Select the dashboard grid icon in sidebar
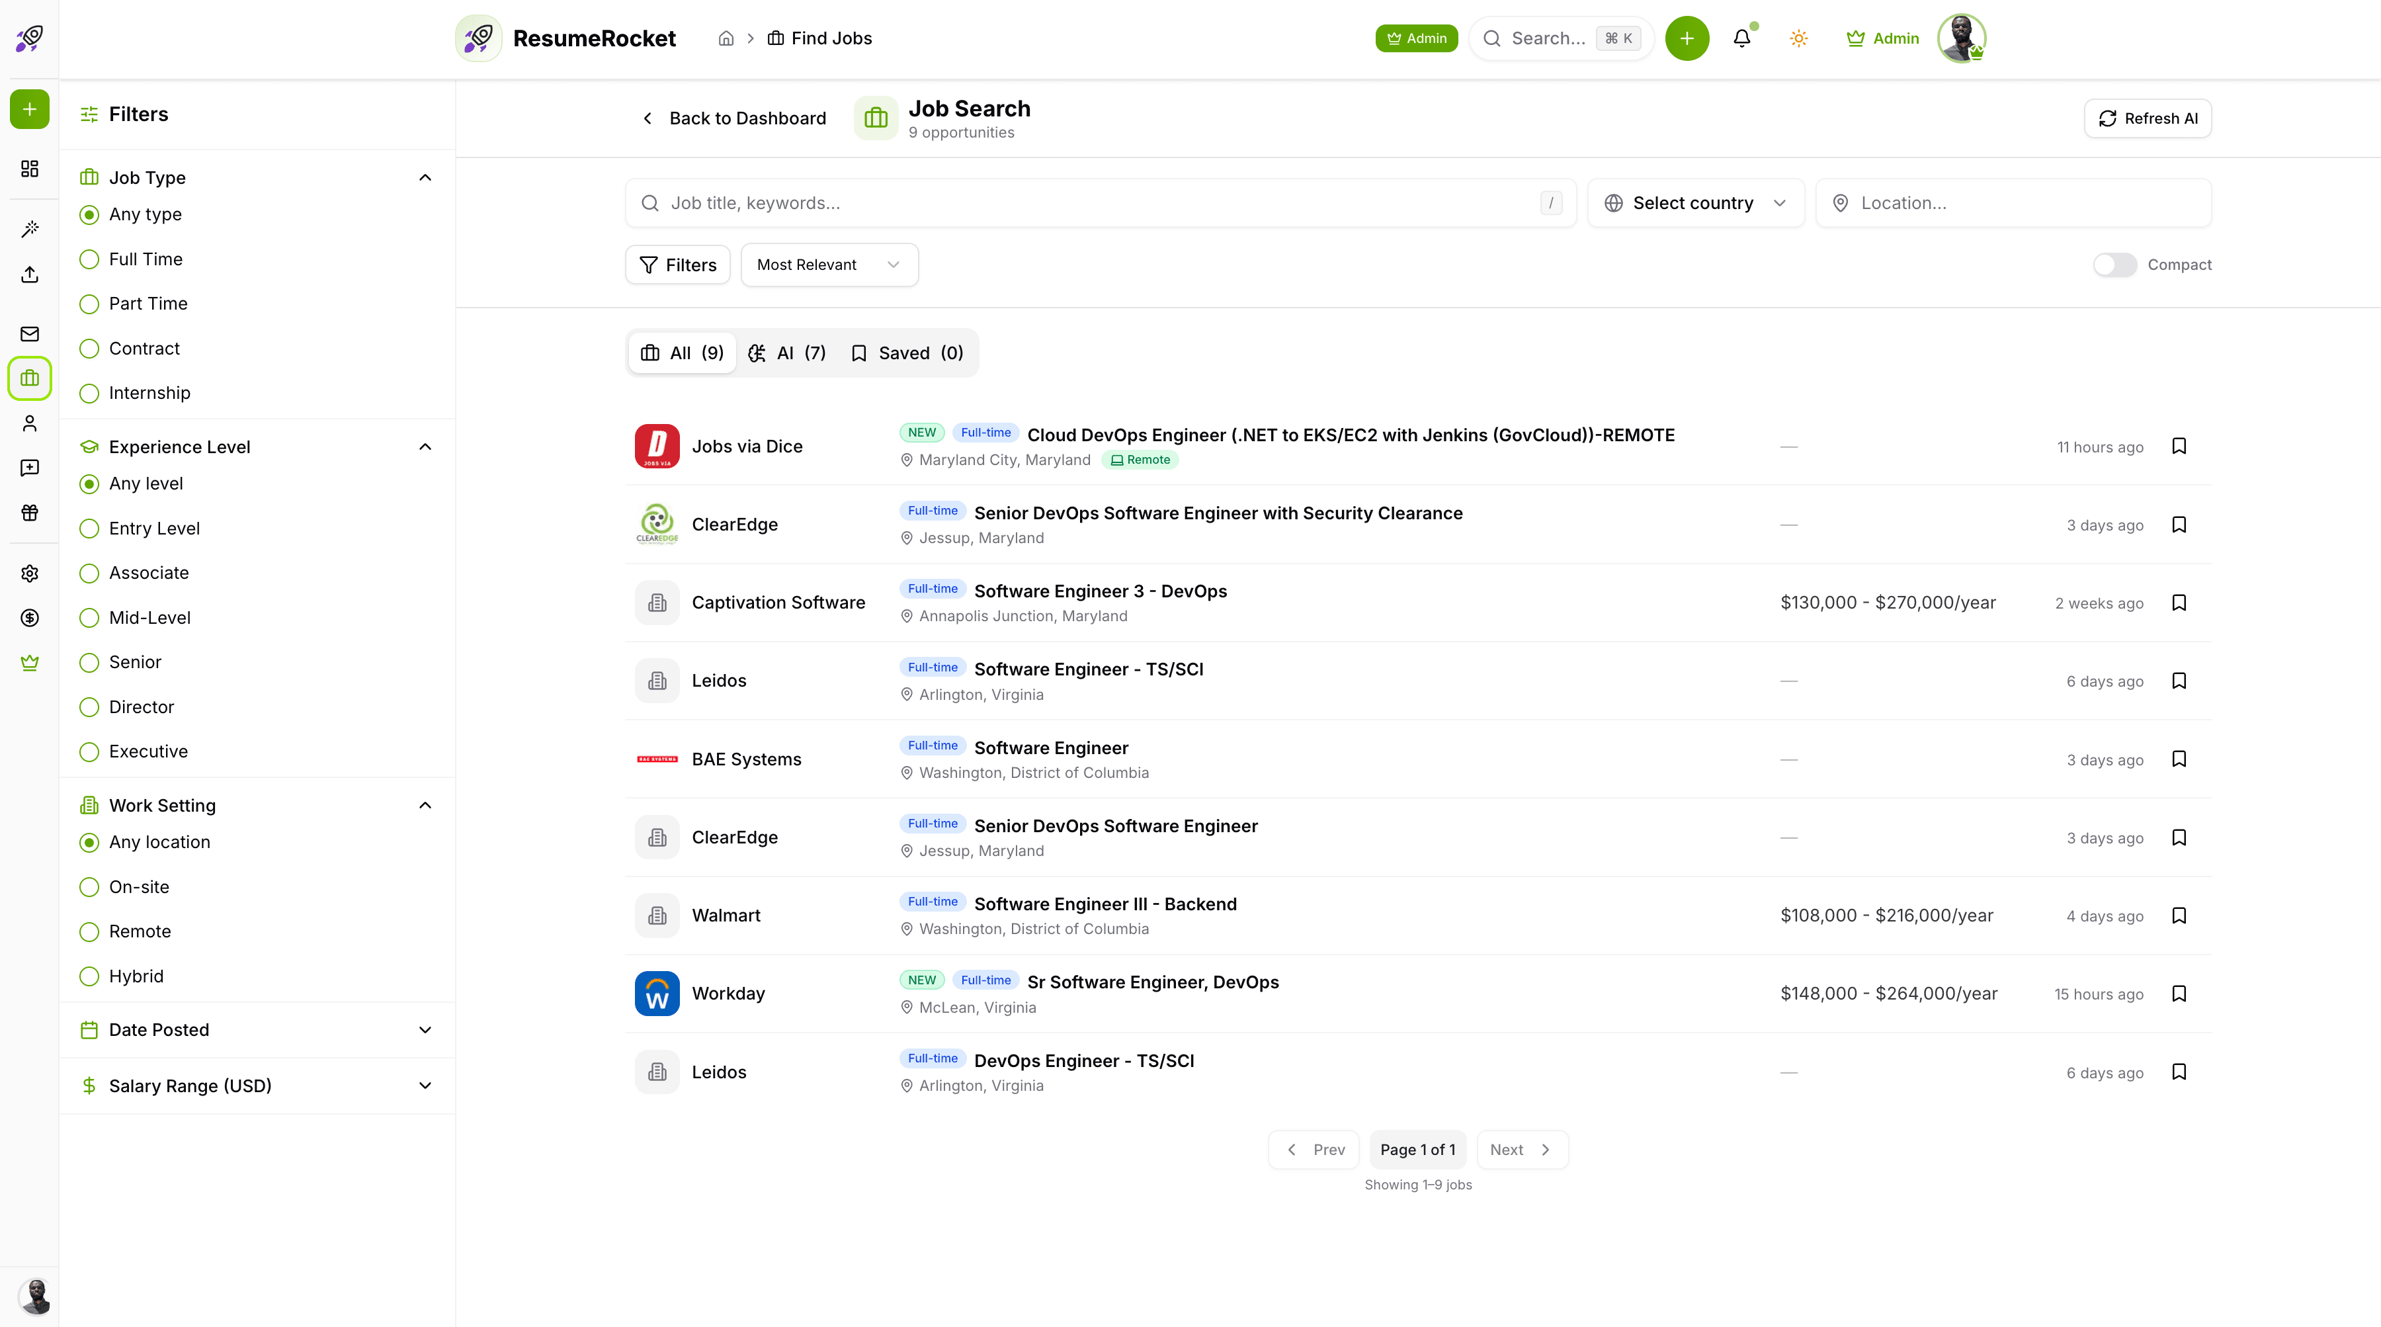The height and width of the screenshot is (1327, 2381). tap(30, 169)
